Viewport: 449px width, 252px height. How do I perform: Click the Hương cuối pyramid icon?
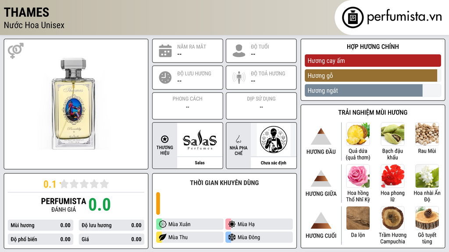pyautogui.click(x=321, y=220)
